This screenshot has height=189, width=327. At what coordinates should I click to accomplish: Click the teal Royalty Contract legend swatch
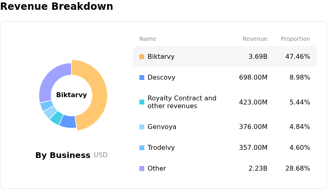(142, 102)
